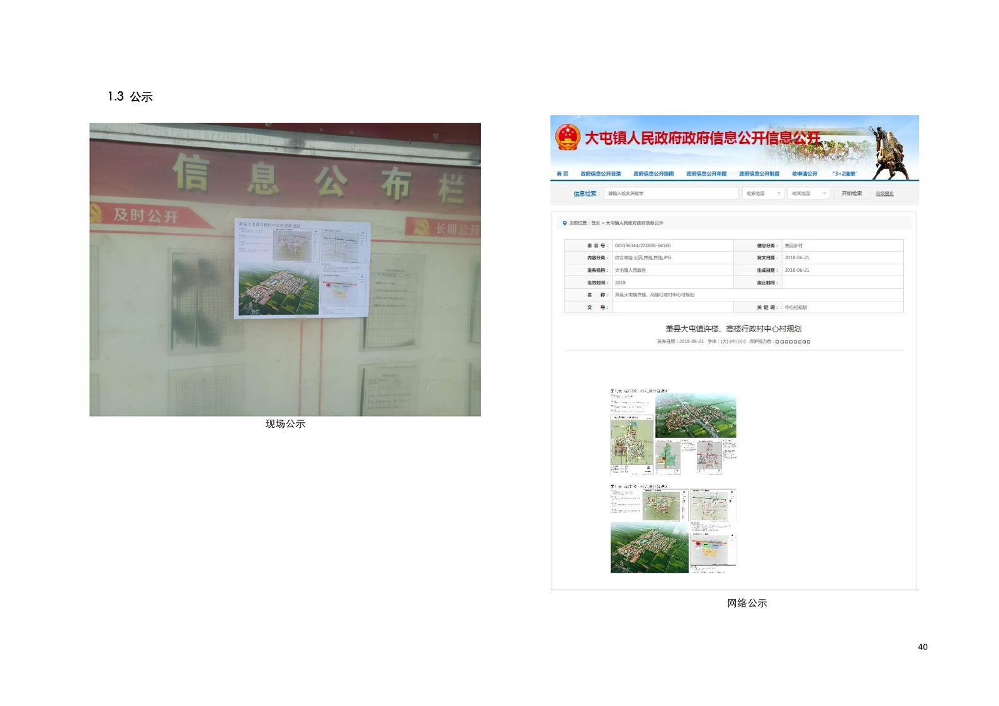Set font size to small [小]

pyautogui.click(x=742, y=342)
